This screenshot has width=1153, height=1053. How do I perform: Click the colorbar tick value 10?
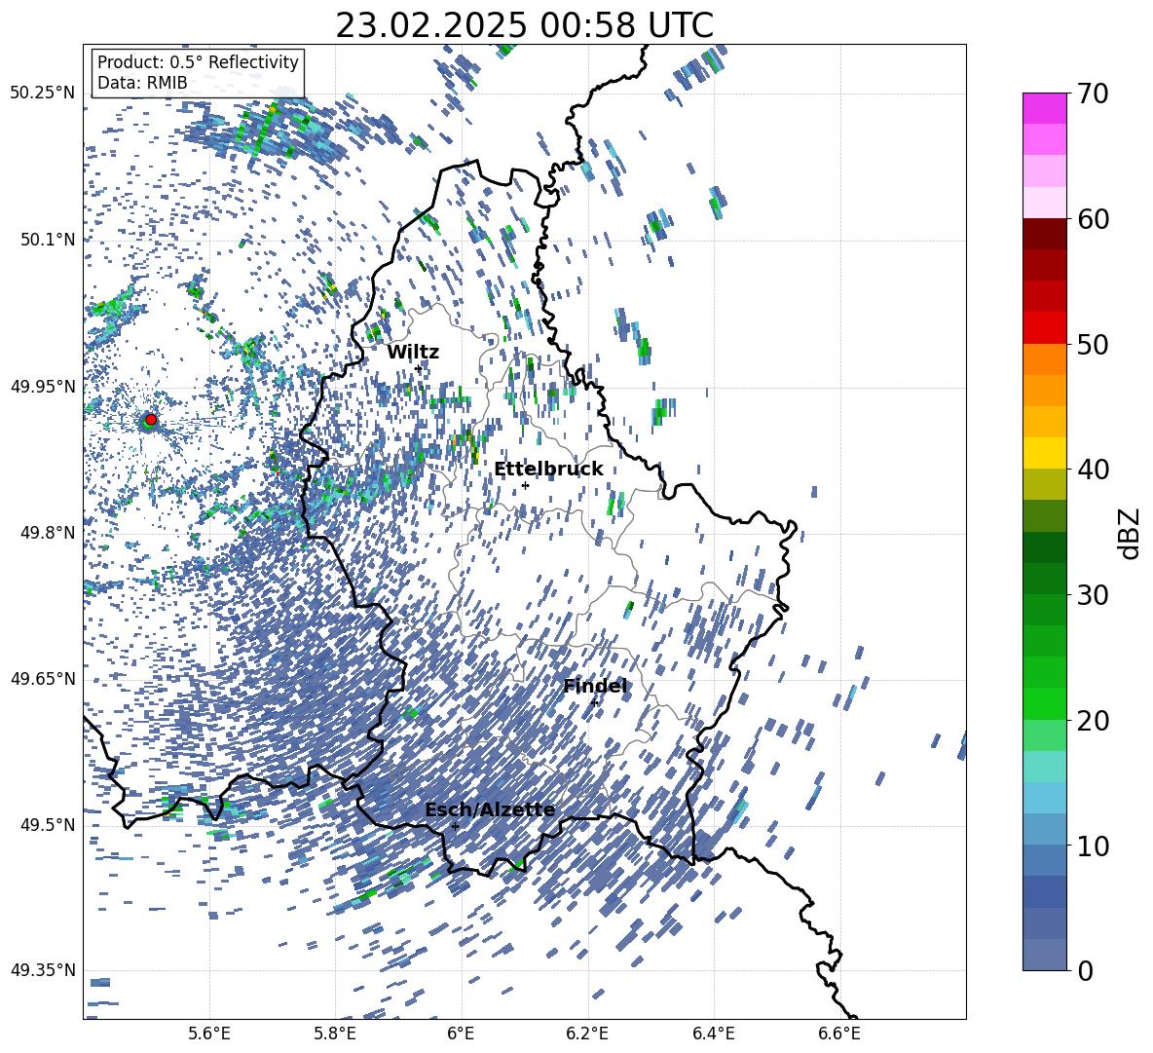[1093, 846]
